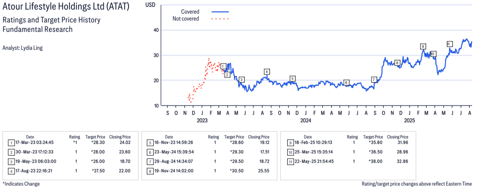Click the blue Covered legend line
477x187 pixels.
220,12
